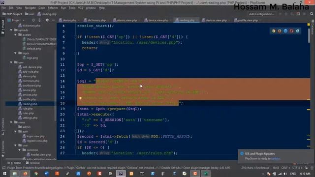315x177 pixels.
Task: Click the PhpStorm taskbar icon
Action: [x=121, y=174]
